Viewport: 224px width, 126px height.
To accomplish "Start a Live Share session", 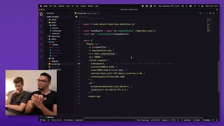I will pos(68,120).
